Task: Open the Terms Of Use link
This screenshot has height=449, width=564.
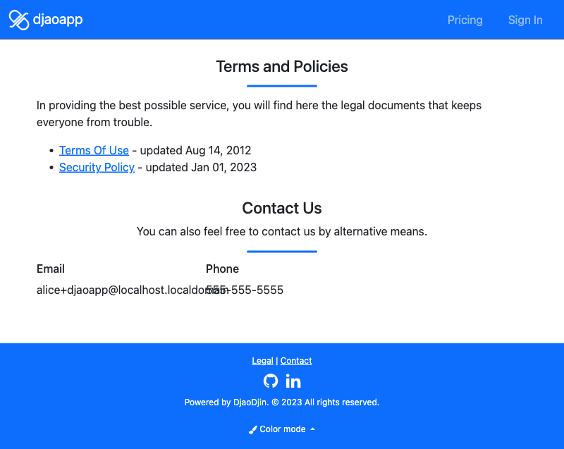Action: (94, 150)
